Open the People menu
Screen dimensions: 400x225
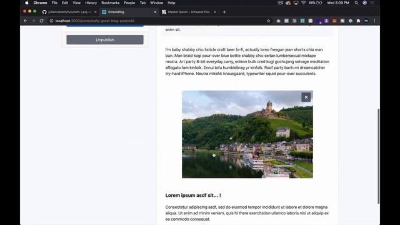pos(129,2)
